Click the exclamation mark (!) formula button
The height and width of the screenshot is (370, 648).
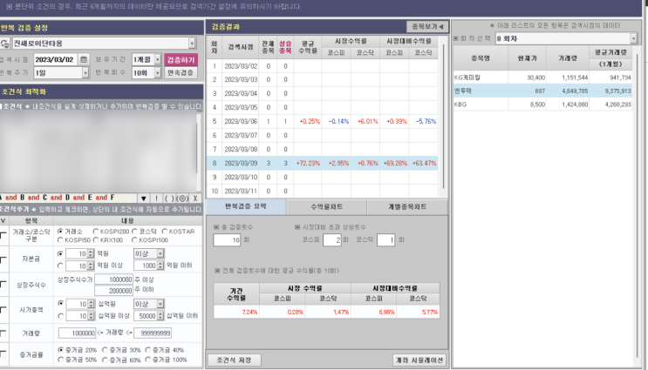(157, 198)
